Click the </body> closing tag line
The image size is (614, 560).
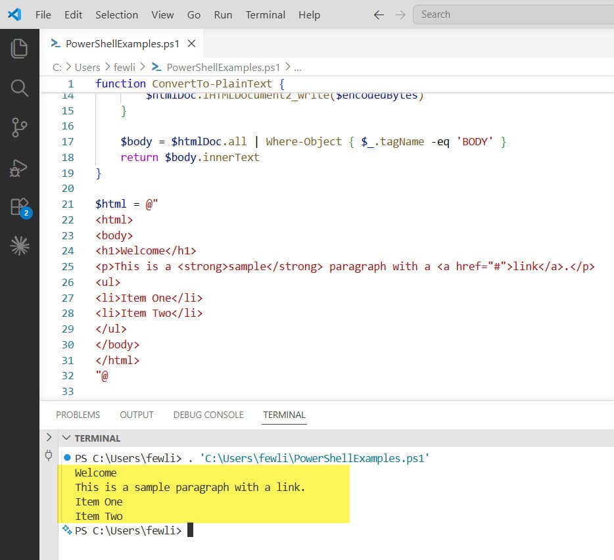pyautogui.click(x=117, y=344)
